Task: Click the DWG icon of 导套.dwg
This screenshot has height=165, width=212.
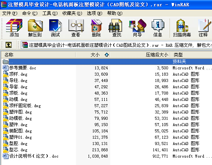Action: [6, 87]
